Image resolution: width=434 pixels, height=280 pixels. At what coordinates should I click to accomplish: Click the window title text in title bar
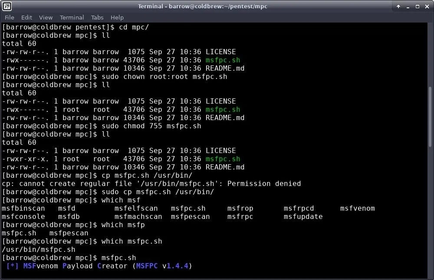202,7
